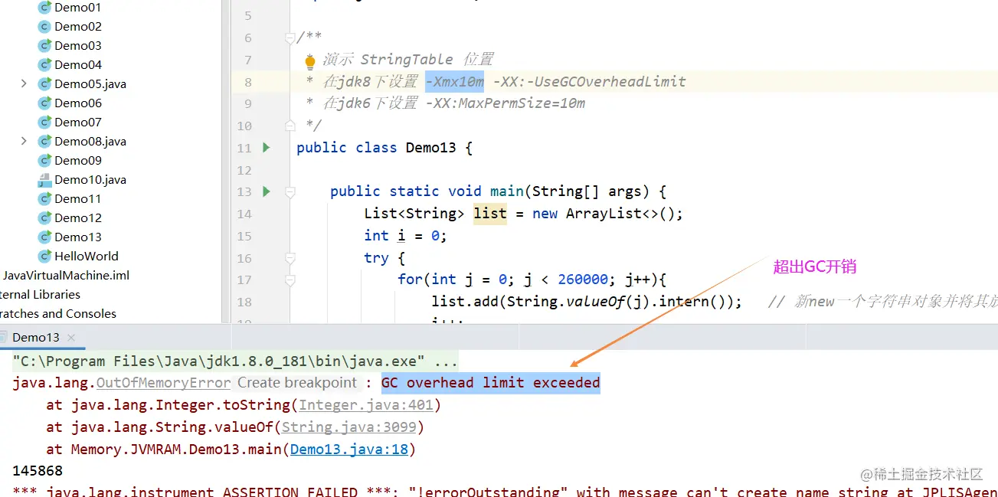Collapse the for loop fold marker

tap(290, 280)
